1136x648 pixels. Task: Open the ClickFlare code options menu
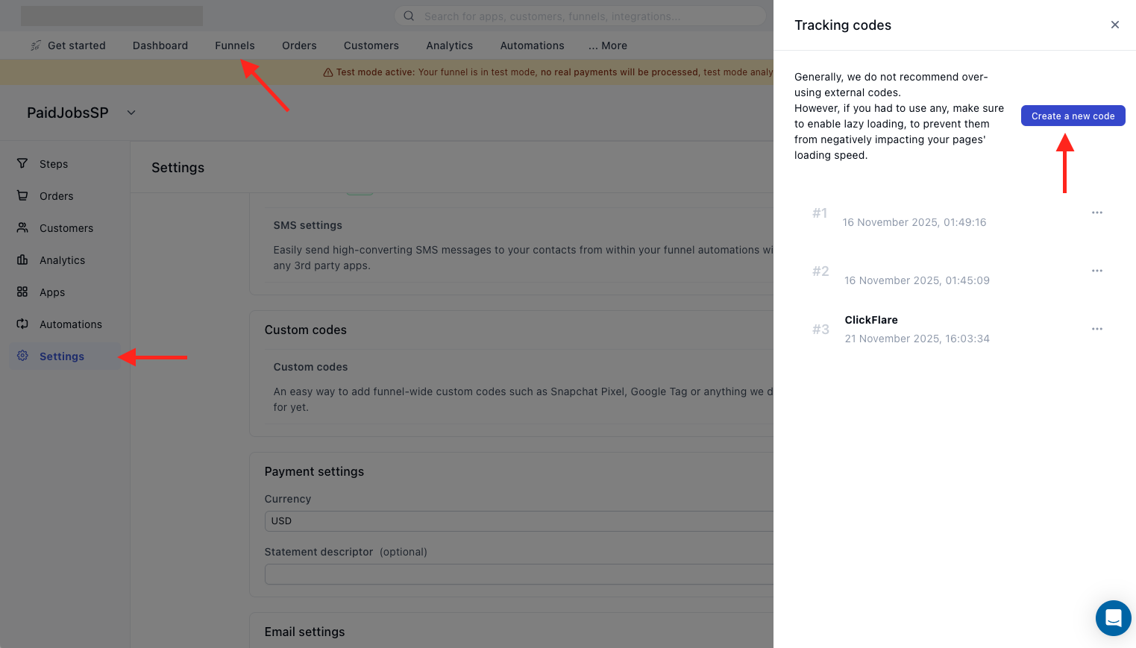1096,329
